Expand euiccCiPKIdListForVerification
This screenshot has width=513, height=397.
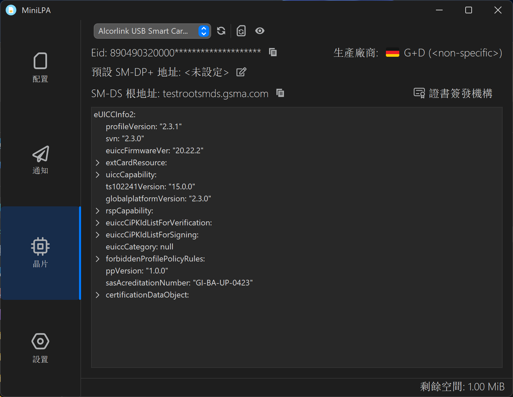coord(97,223)
